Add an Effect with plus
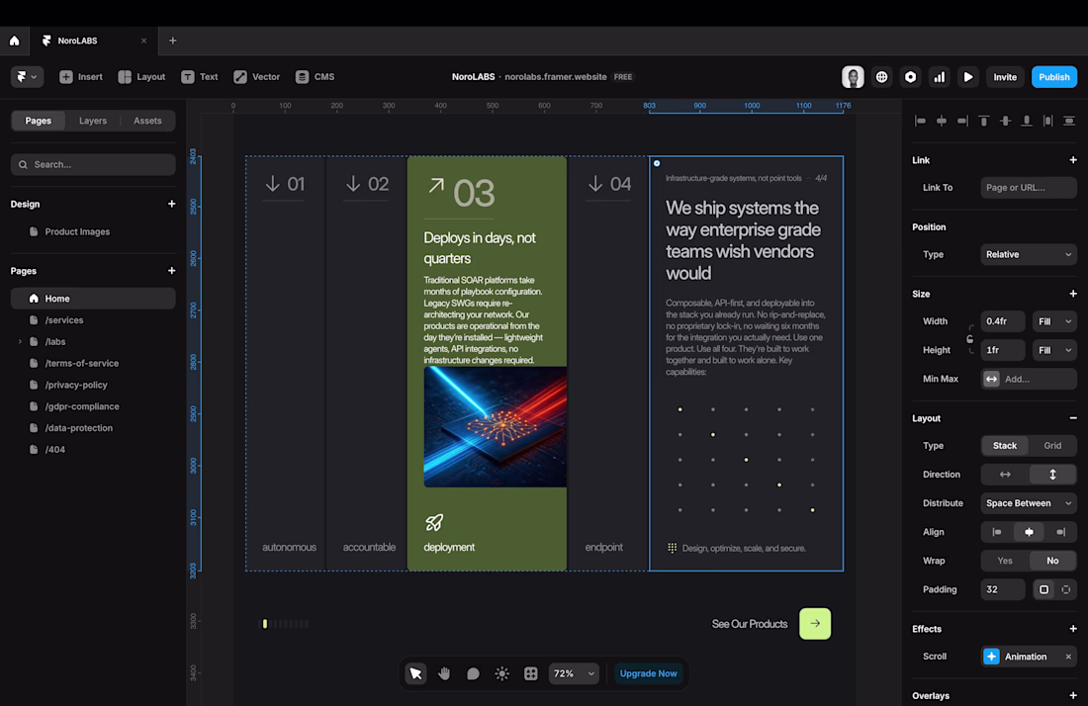Screen dimensions: 1088x706 pos(1073,629)
